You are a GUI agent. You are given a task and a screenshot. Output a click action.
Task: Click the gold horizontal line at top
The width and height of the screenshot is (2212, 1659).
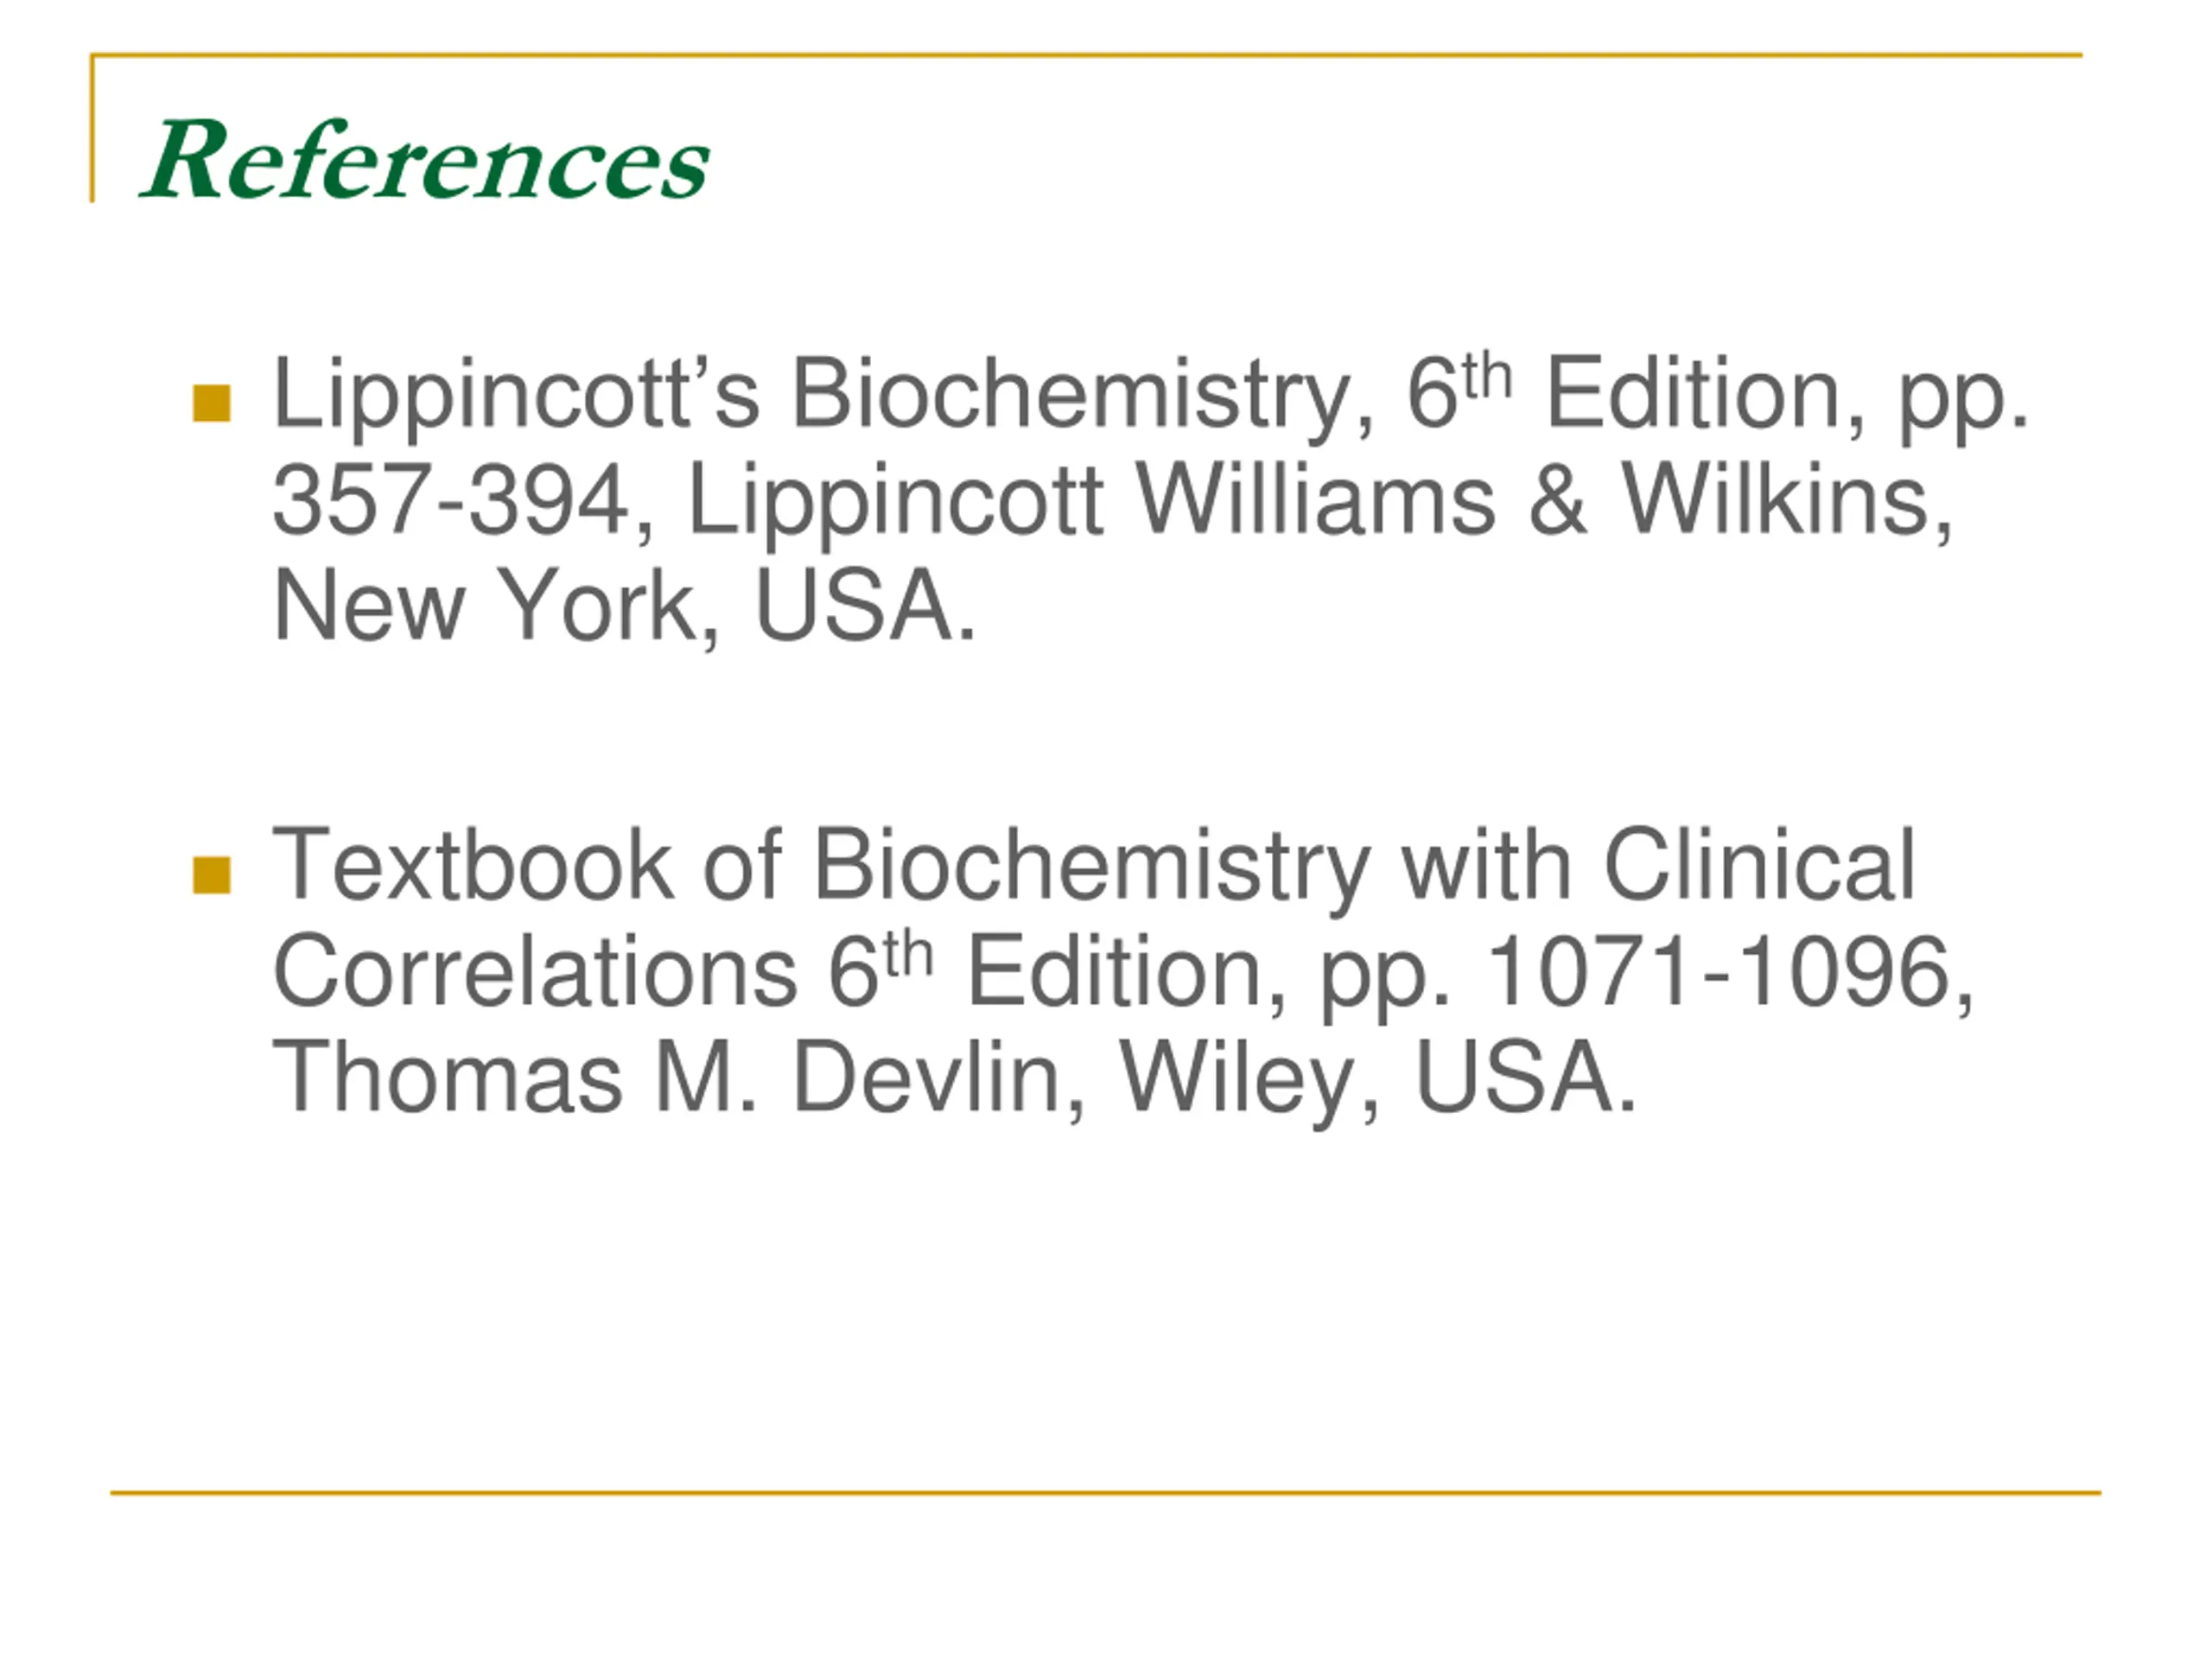point(1087,55)
